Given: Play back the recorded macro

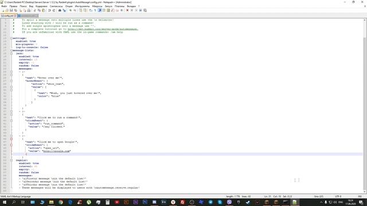Looking at the screenshot, I should 136,10.
